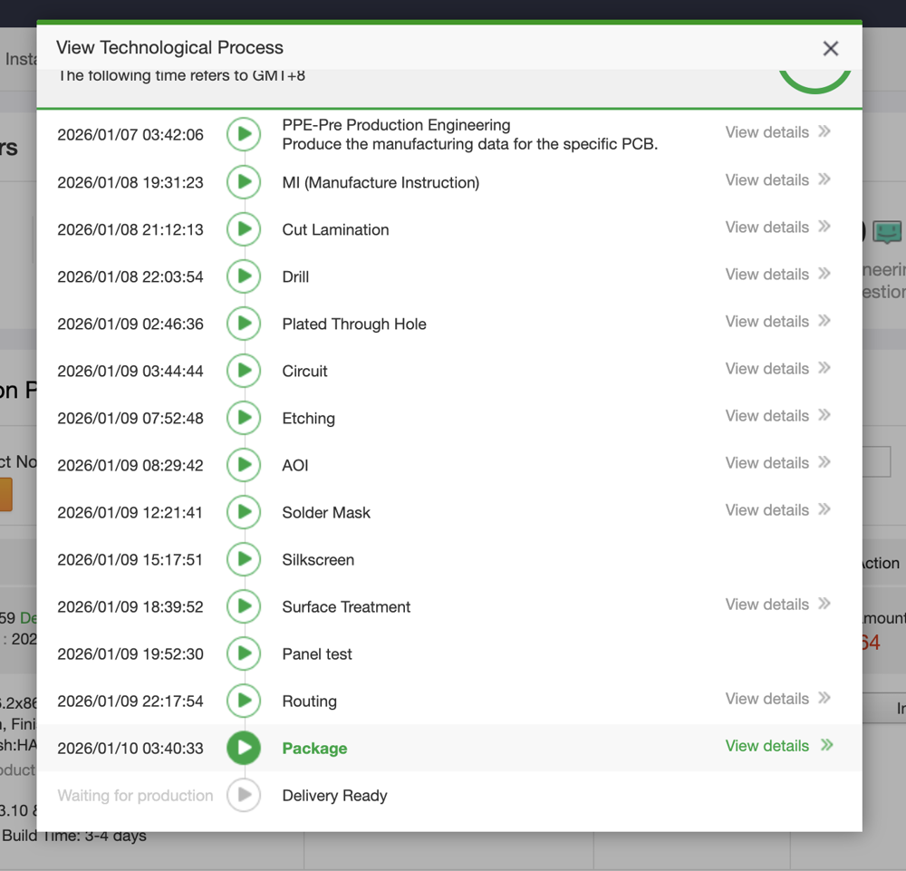Image resolution: width=906 pixels, height=871 pixels.
Task: Click the Silkscreen step status icon
Action: pyautogui.click(x=244, y=559)
